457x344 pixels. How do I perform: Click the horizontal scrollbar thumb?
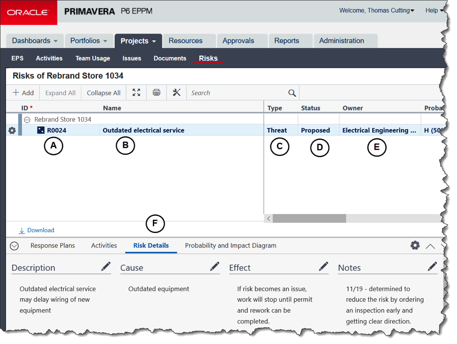point(309,218)
